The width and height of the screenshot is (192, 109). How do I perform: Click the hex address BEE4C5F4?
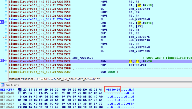point(7,90)
